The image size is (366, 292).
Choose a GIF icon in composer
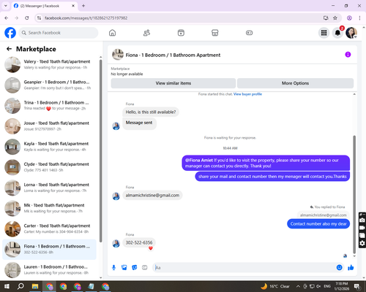point(145,268)
